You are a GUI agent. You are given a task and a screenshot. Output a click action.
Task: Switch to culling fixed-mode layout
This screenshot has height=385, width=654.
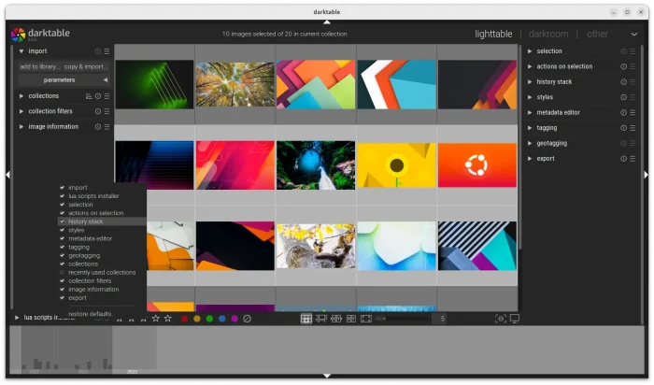336,319
